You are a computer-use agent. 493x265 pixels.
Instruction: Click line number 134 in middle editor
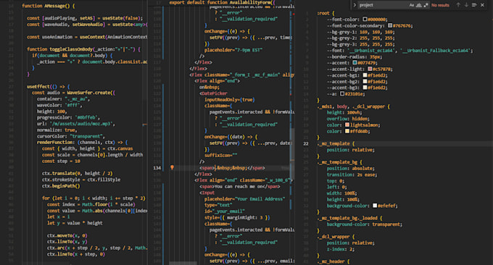157,168
